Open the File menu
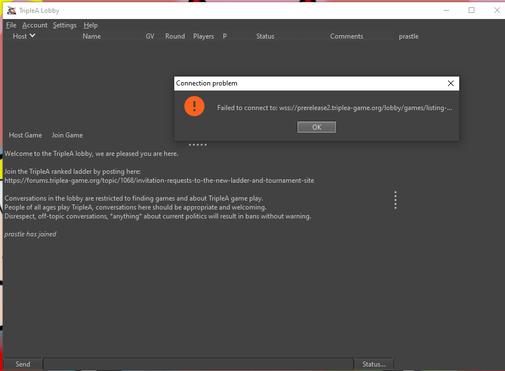 pos(11,25)
